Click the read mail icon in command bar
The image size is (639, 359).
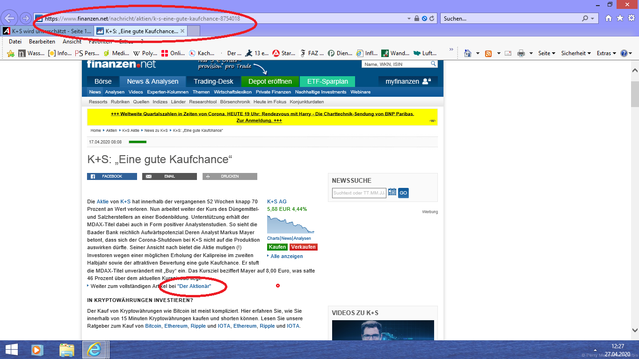click(508, 53)
